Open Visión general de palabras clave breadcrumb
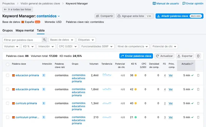The height and width of the screenshot is (127, 206). 40,4
